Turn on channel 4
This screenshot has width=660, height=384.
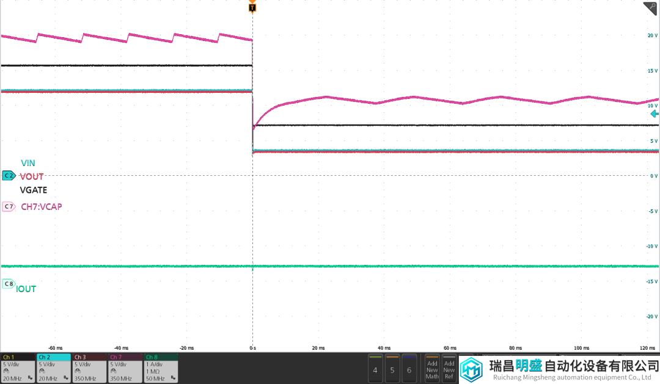coord(375,368)
